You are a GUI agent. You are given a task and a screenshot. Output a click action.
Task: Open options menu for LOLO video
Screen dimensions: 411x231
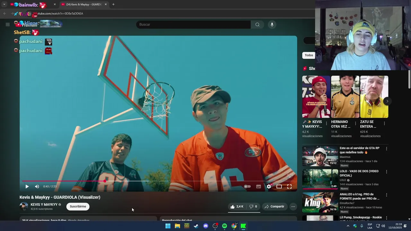pyautogui.click(x=387, y=172)
